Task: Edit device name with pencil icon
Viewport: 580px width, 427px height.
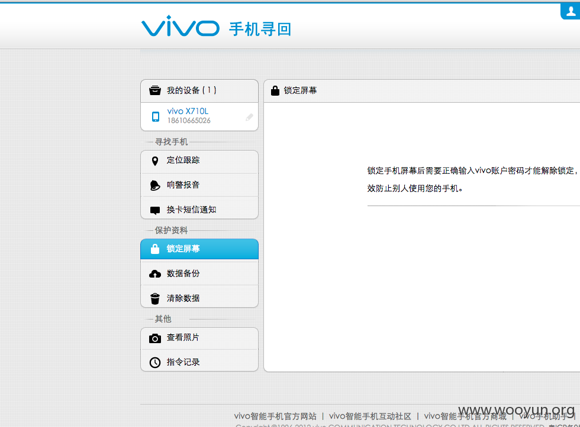Action: tap(249, 118)
